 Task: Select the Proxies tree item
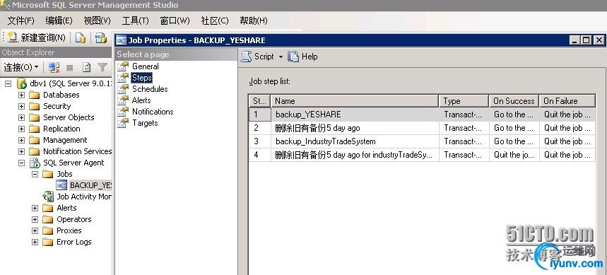tap(69, 230)
